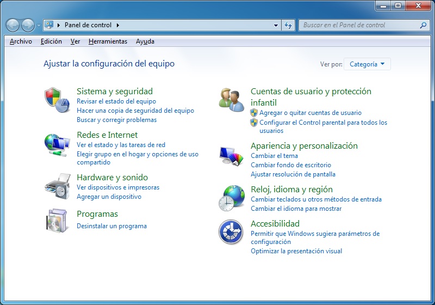
Task: Click the Back navigation arrow button
Action: (x=13, y=25)
